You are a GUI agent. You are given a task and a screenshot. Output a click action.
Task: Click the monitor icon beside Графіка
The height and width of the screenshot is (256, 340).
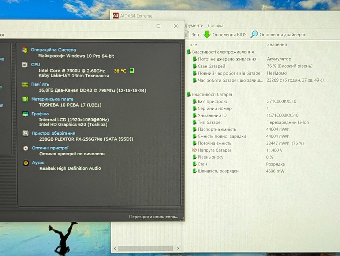(25, 114)
